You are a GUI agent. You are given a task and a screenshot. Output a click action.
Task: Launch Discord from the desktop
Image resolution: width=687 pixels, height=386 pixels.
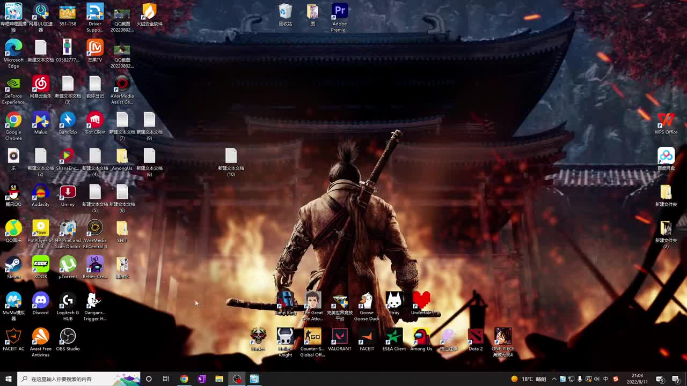point(40,303)
